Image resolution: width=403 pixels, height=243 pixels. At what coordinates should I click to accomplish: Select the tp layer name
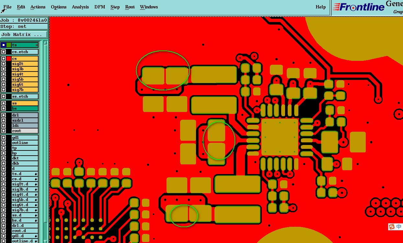25,148
